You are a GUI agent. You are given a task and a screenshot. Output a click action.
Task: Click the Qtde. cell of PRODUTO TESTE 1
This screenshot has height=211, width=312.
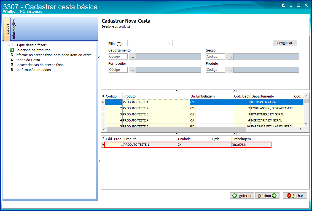222,145
